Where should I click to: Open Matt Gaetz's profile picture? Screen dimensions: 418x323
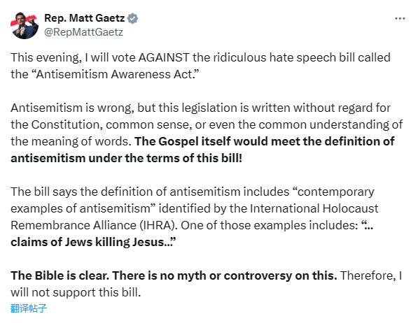(25, 25)
